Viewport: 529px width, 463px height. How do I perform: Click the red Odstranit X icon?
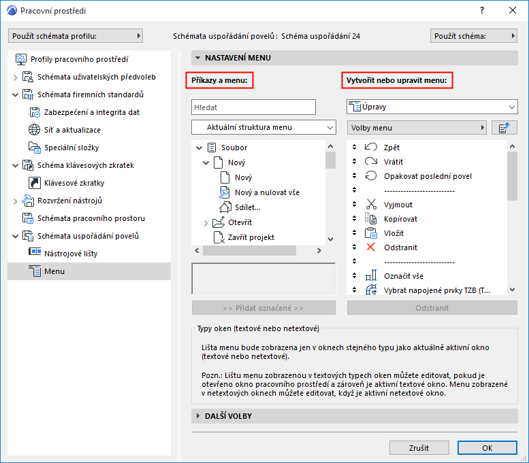point(371,247)
